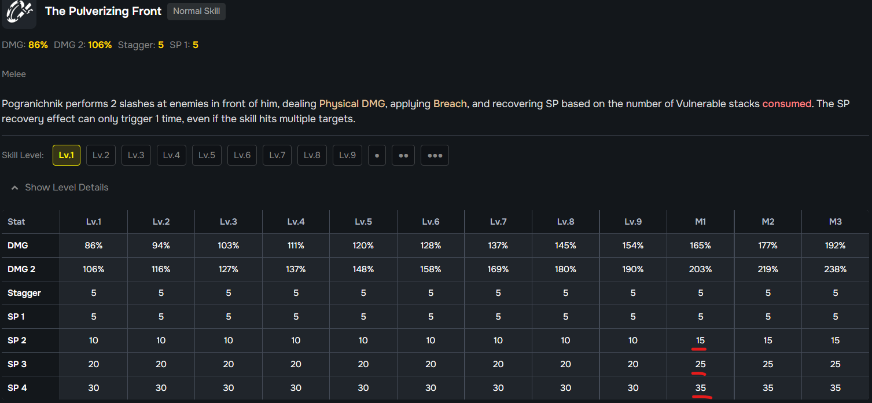Image resolution: width=872 pixels, height=403 pixels.
Task: Click the Stagger row label in table
Action: coord(24,293)
